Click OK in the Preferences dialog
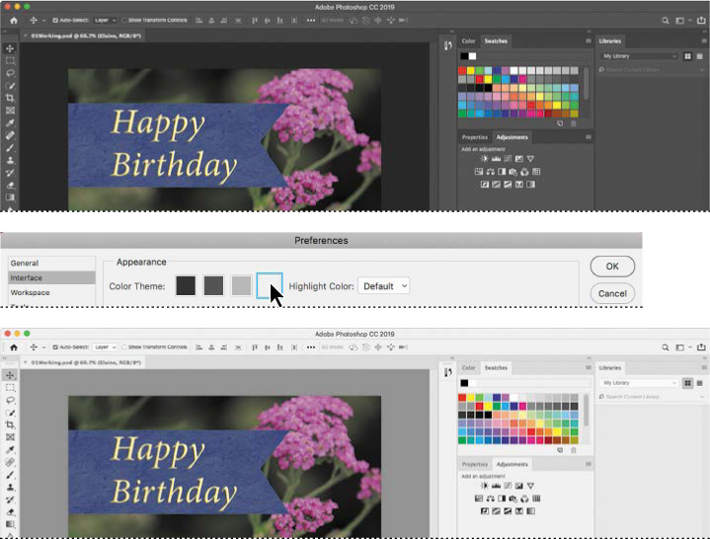The width and height of the screenshot is (710, 539). point(612,267)
